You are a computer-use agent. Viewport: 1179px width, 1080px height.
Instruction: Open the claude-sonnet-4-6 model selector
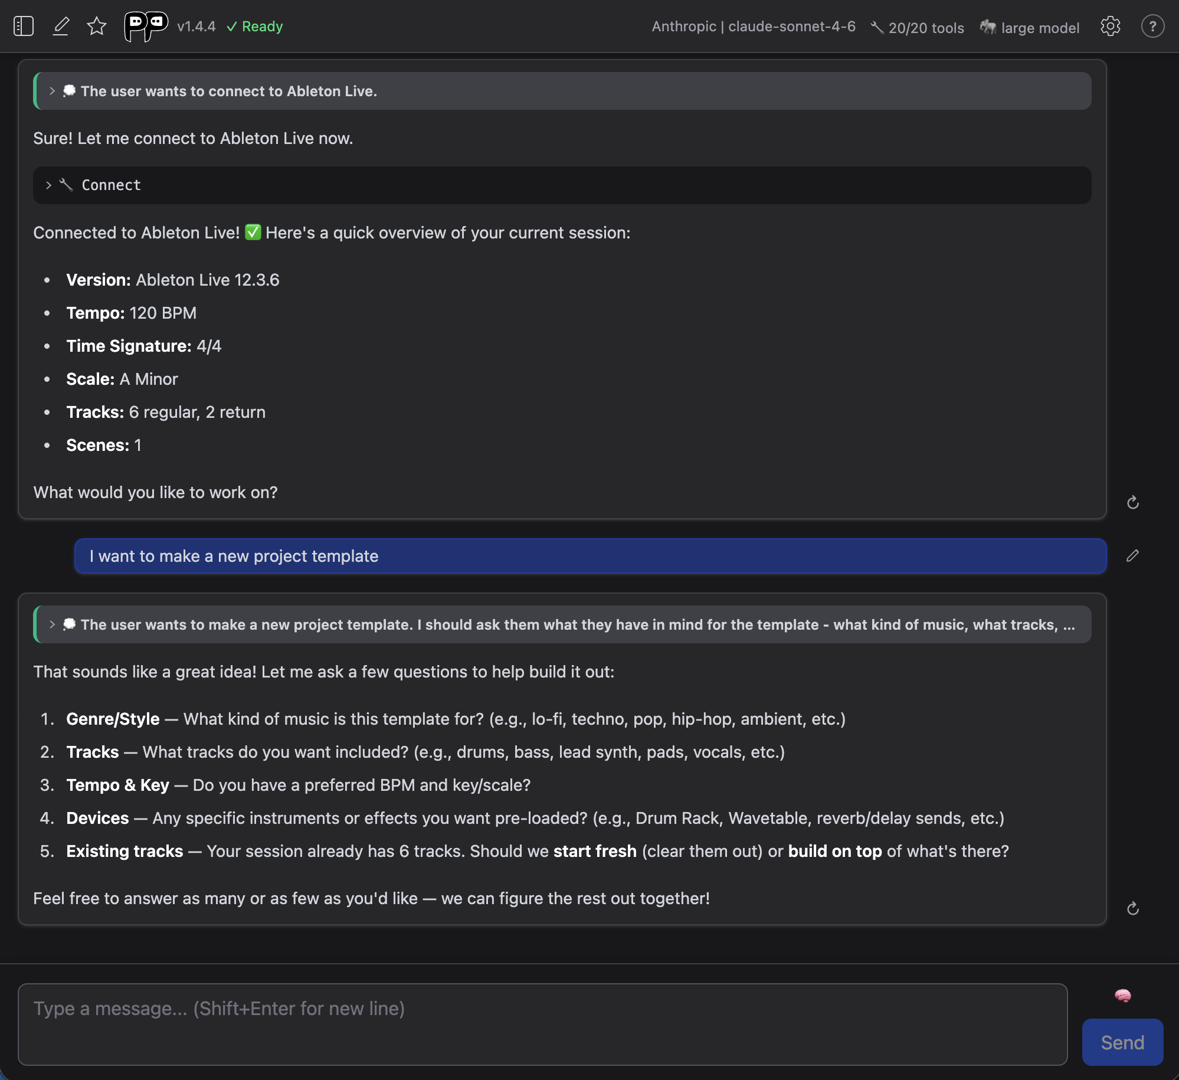754,27
